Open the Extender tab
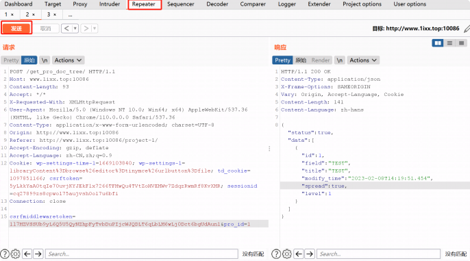Image resolution: width=470 pixels, height=261 pixels. coord(319,4)
